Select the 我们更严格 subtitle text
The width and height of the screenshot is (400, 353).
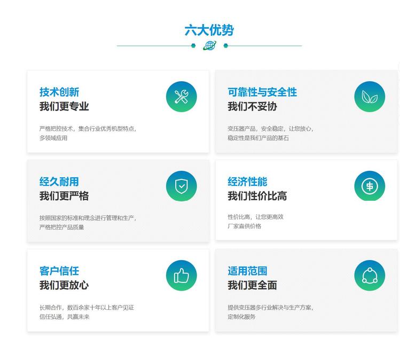click(x=64, y=196)
